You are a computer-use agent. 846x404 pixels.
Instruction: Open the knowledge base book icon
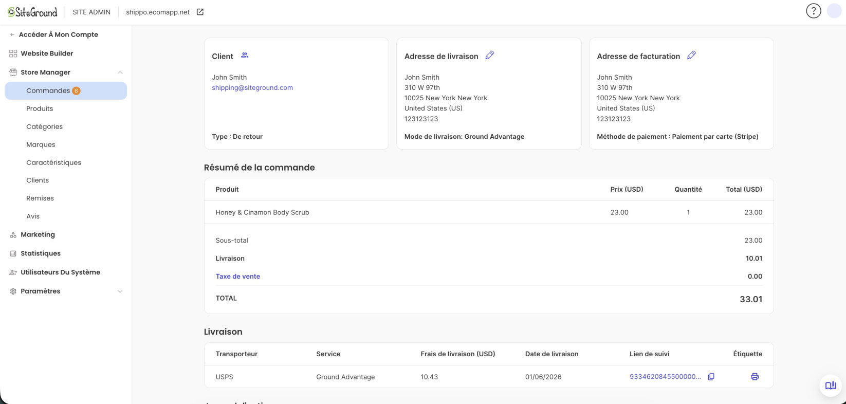point(831,385)
